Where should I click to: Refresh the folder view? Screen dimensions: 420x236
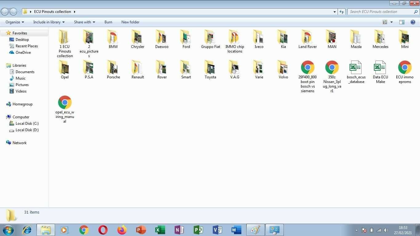[342, 12]
